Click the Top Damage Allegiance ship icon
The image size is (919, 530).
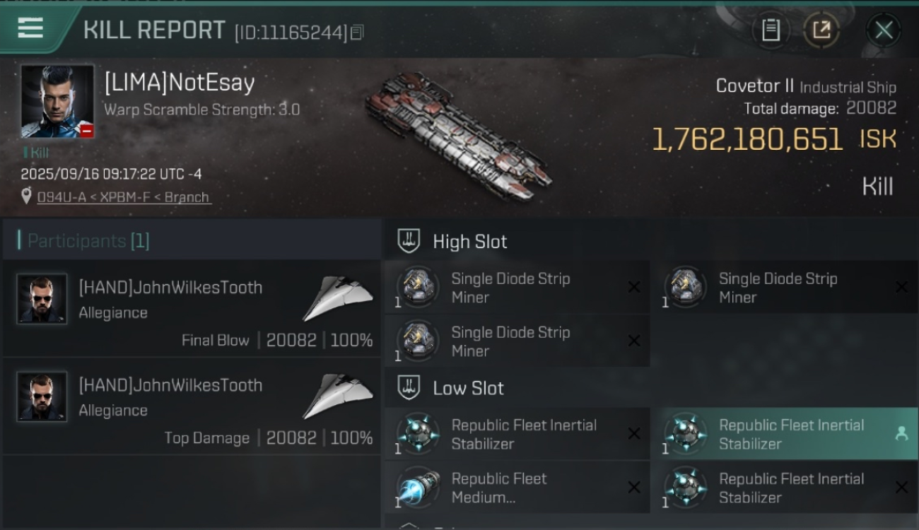coord(338,396)
